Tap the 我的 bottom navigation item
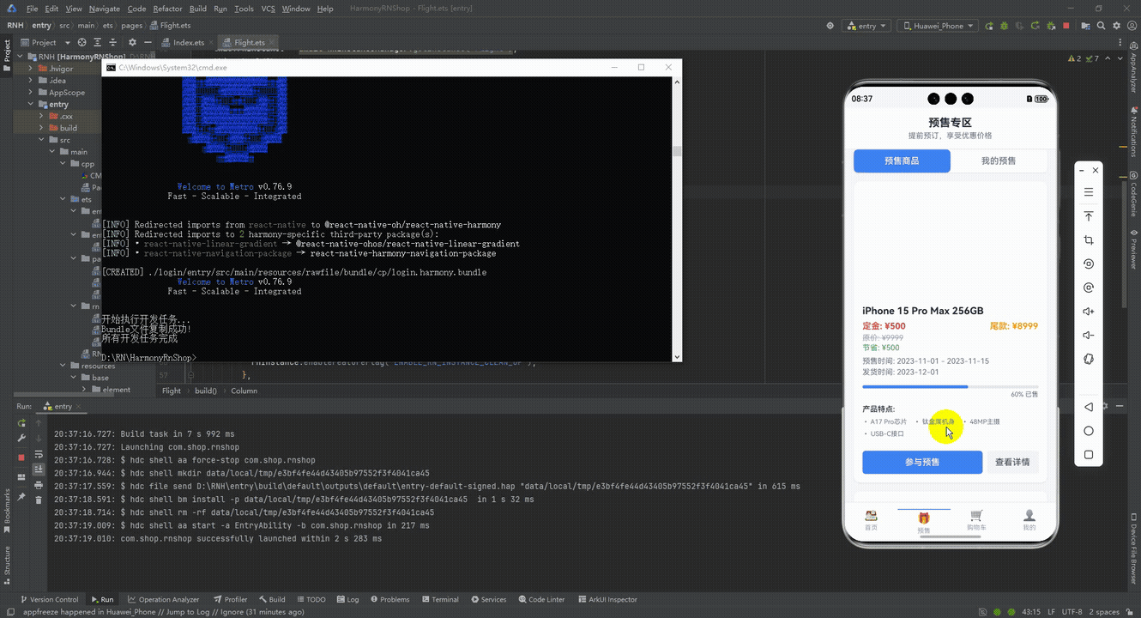The height and width of the screenshot is (618, 1141). pyautogui.click(x=1029, y=520)
